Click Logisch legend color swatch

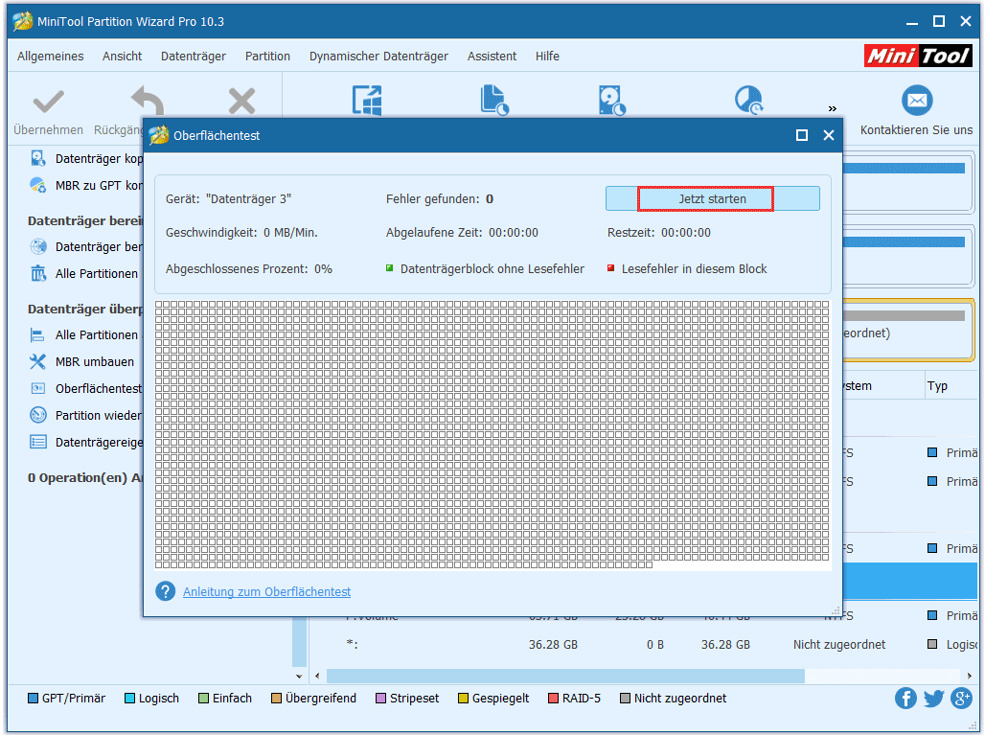(x=129, y=698)
